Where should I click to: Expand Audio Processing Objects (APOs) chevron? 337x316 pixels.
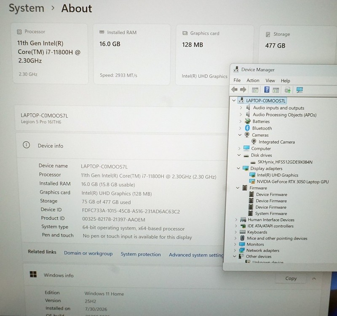click(241, 114)
